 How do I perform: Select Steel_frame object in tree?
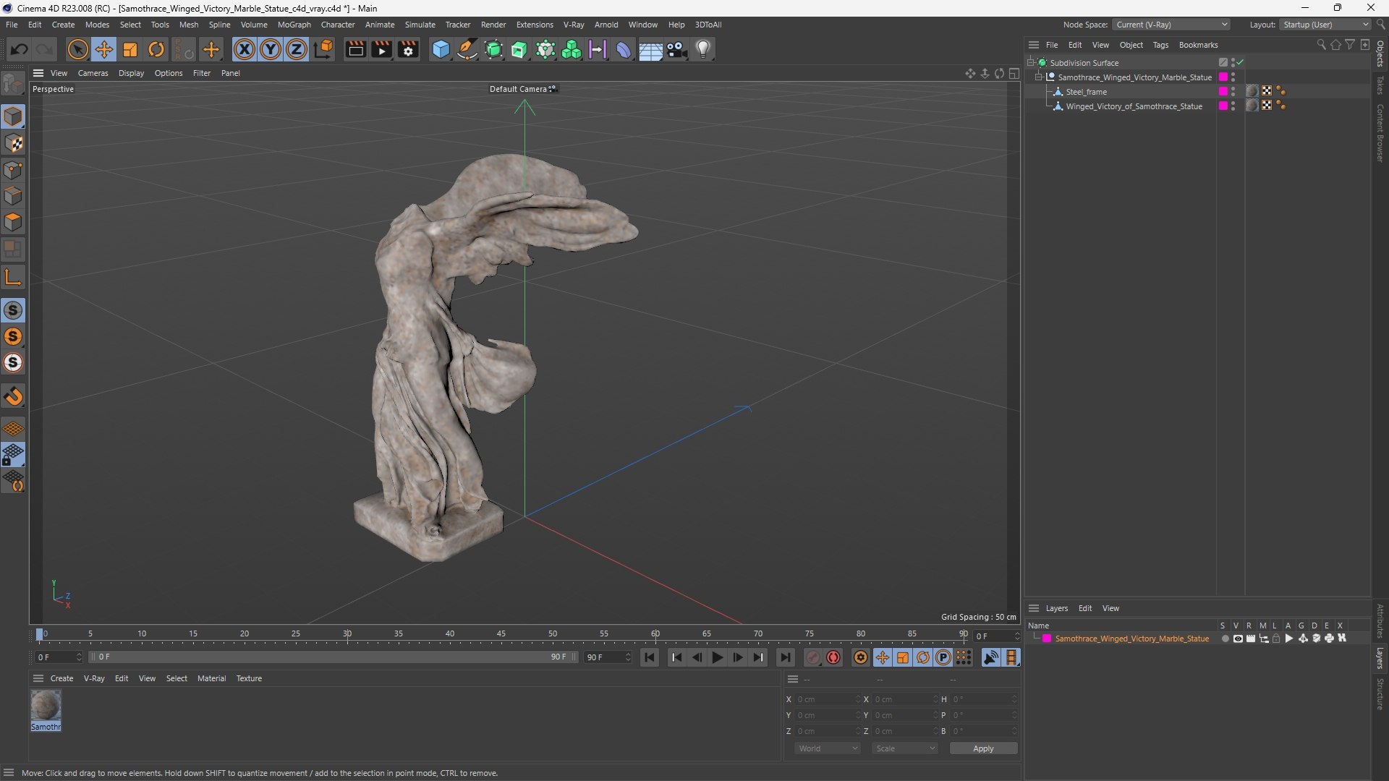[x=1086, y=92]
